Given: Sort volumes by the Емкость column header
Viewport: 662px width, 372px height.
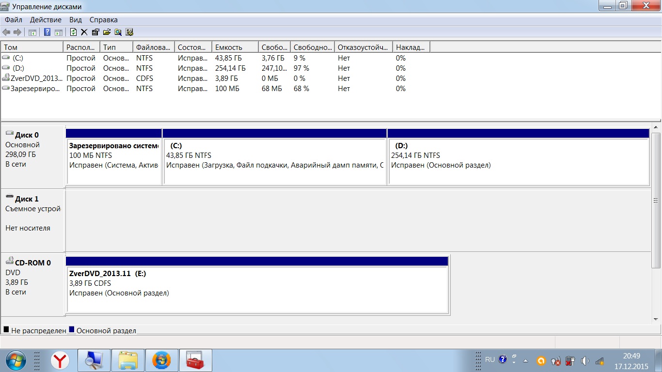Looking at the screenshot, I should pos(235,47).
